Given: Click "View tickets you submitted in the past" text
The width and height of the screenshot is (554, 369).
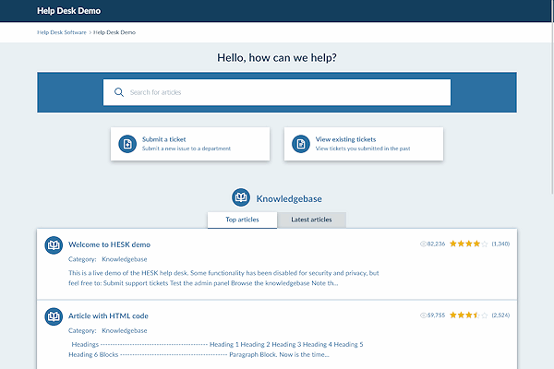Looking at the screenshot, I should point(363,149).
